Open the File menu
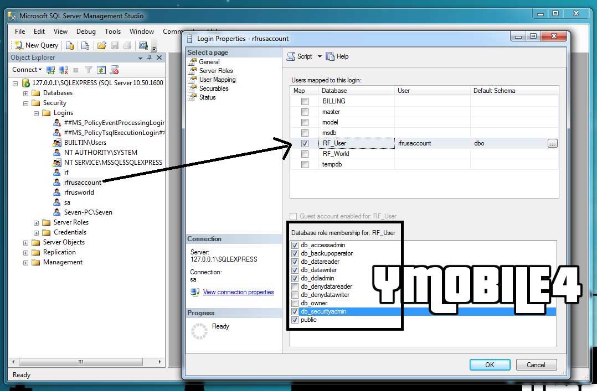Viewport: 597px width, 391px height. tap(20, 31)
